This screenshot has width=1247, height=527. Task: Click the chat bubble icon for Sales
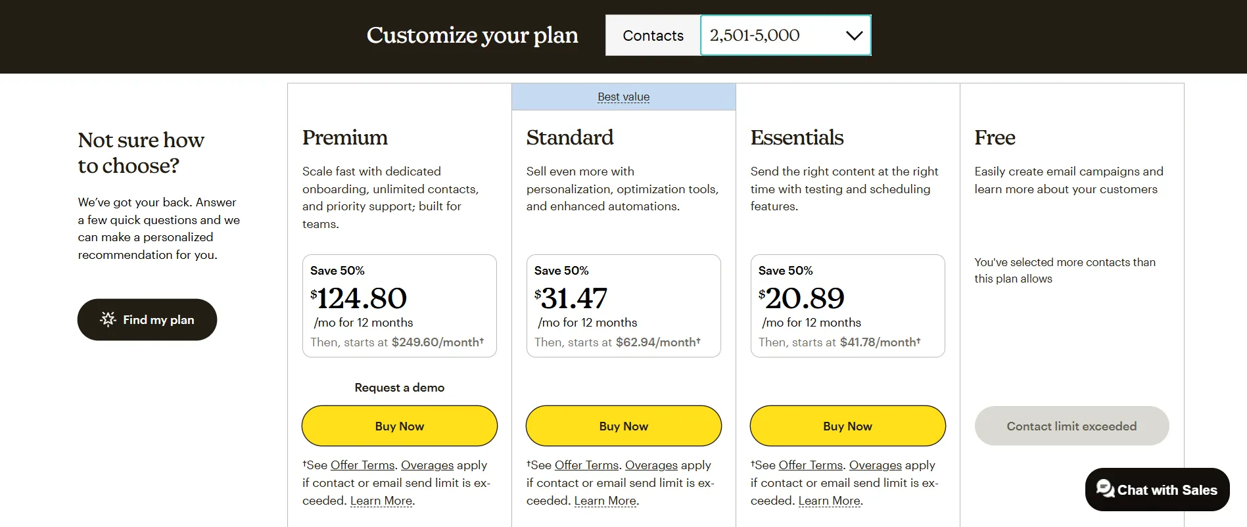pos(1105,488)
